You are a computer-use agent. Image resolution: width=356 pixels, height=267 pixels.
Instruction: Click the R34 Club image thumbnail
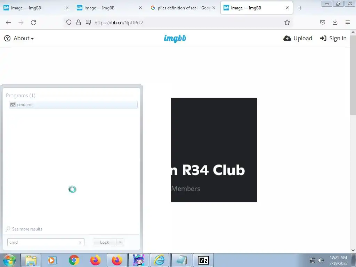pos(214,150)
